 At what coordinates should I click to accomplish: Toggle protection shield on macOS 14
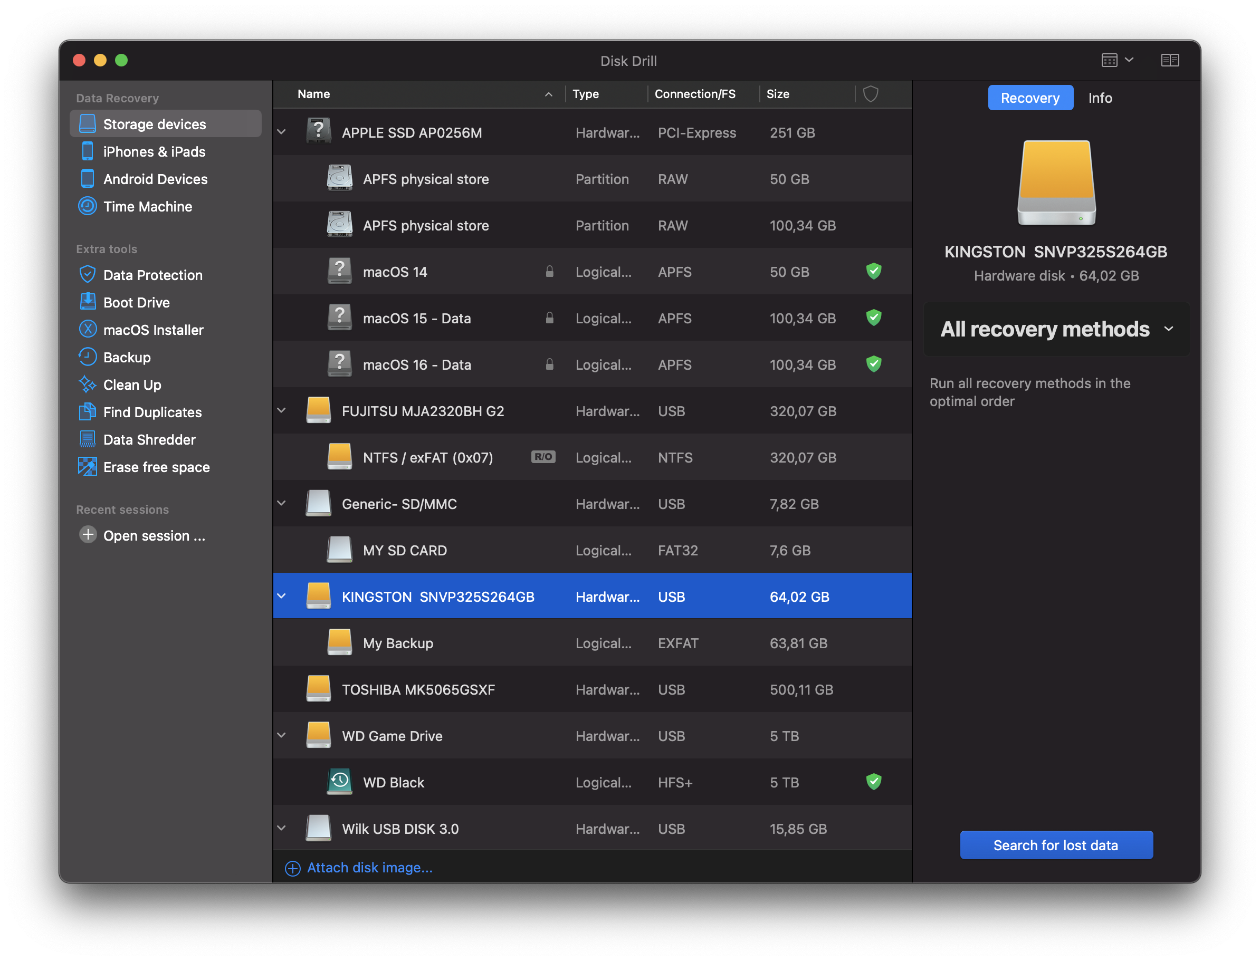pyautogui.click(x=873, y=271)
